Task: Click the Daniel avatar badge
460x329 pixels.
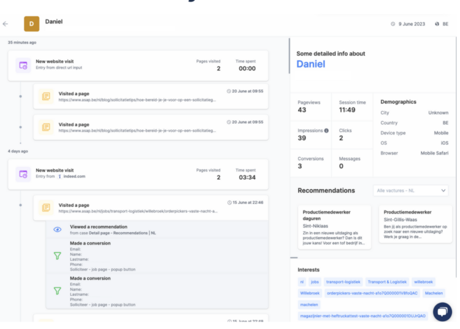Action: point(31,24)
